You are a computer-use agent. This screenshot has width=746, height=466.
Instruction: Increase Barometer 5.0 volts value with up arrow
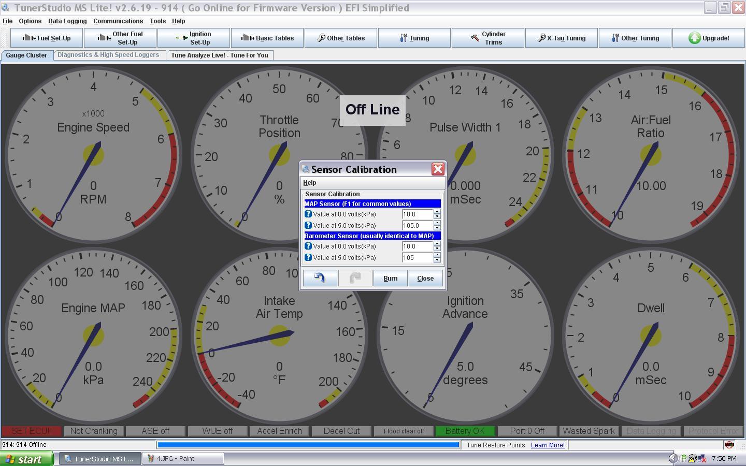point(437,255)
